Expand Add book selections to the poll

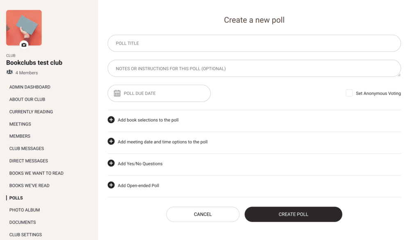(x=148, y=120)
